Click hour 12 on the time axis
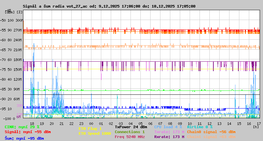This screenshot has height=141, width=263. coord(210,123)
